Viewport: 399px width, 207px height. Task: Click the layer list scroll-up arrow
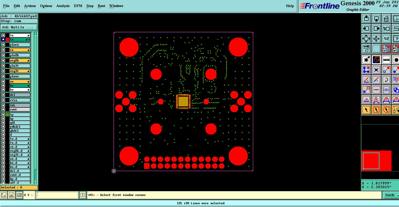[x=36, y=34]
